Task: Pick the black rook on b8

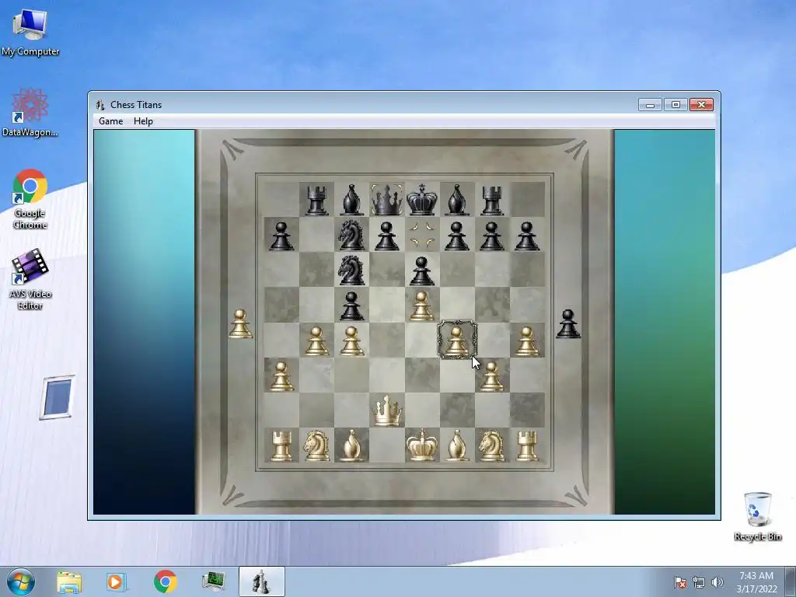Action: point(317,200)
